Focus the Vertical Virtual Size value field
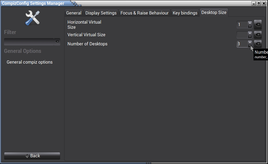268x164 pixels. pos(242,35)
